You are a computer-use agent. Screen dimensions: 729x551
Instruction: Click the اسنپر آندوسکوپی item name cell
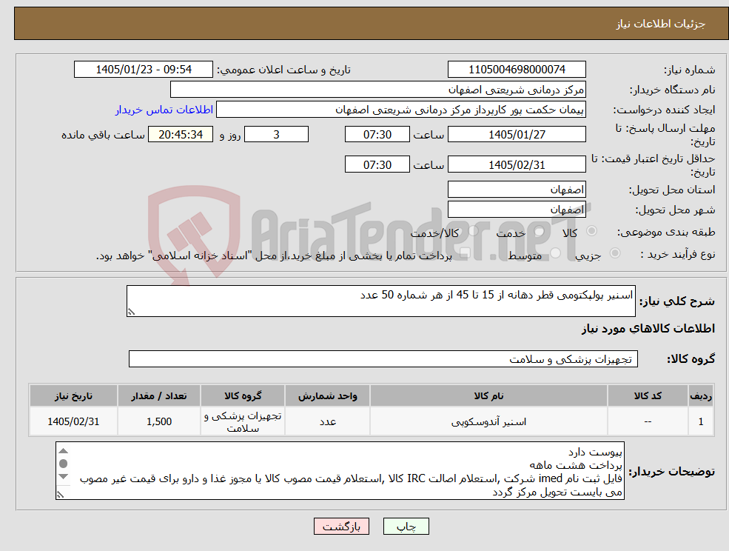pyautogui.click(x=488, y=421)
